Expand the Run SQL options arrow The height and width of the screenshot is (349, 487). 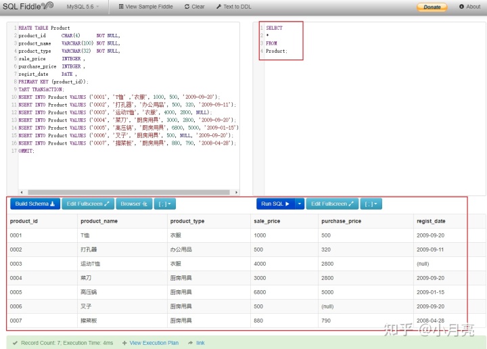pos(300,204)
